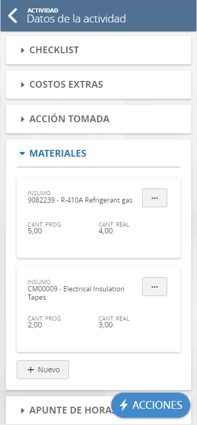Expand the ACCIÓN TOMADA section
The image size is (197, 425).
tap(98, 119)
